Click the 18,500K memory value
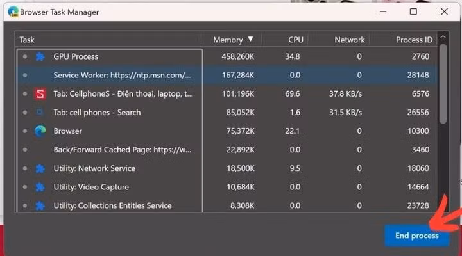This screenshot has width=462, height=256. (x=240, y=168)
